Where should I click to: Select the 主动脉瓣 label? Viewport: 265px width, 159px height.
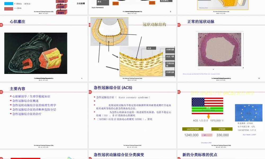click(81, 3)
